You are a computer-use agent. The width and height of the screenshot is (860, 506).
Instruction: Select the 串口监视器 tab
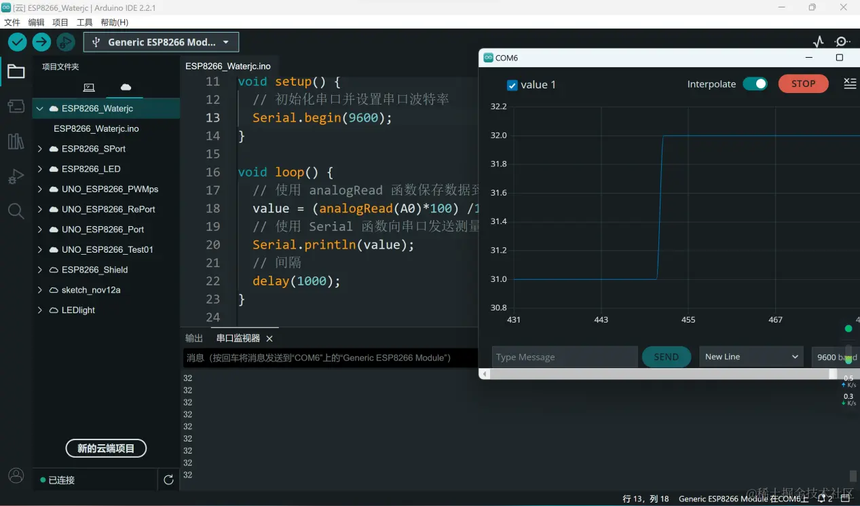pos(238,338)
